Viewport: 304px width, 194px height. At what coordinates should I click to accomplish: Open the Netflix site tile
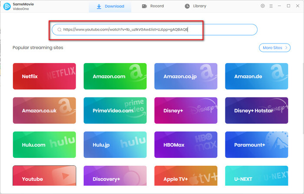click(44, 76)
